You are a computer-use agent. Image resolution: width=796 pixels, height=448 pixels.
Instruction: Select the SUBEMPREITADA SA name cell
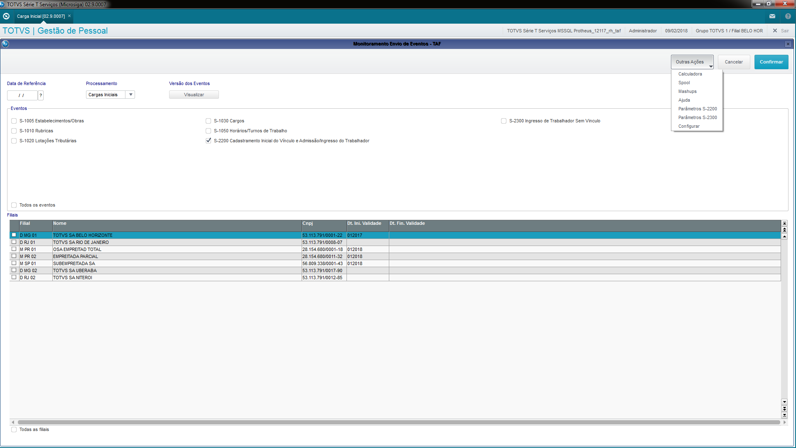177,263
